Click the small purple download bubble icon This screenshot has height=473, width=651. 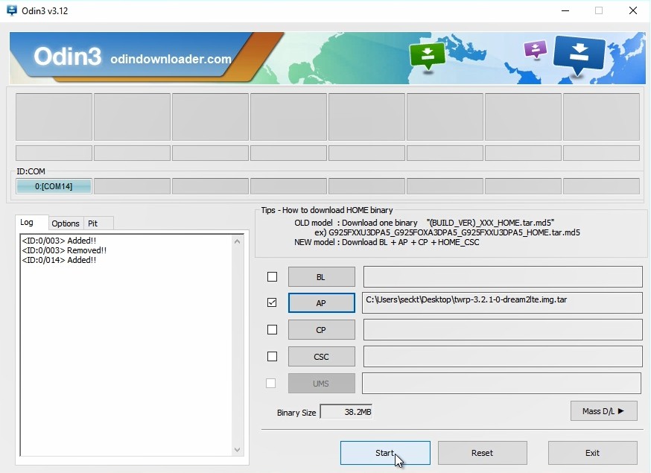(x=535, y=49)
